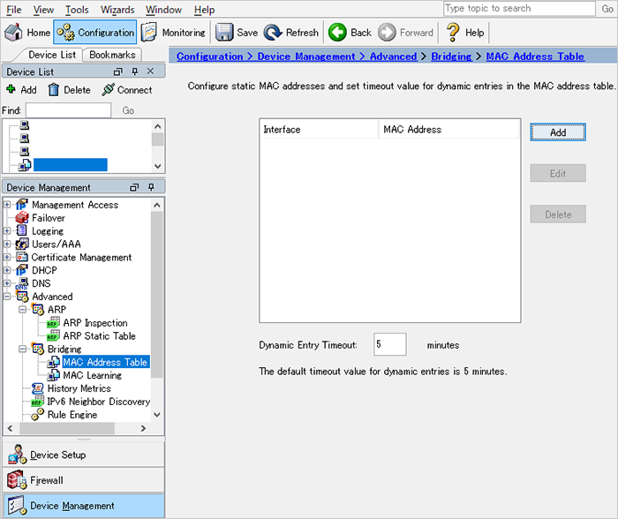Screen dimensions: 618x519
Task: Select MAC Learning in the tree
Action: coord(92,375)
